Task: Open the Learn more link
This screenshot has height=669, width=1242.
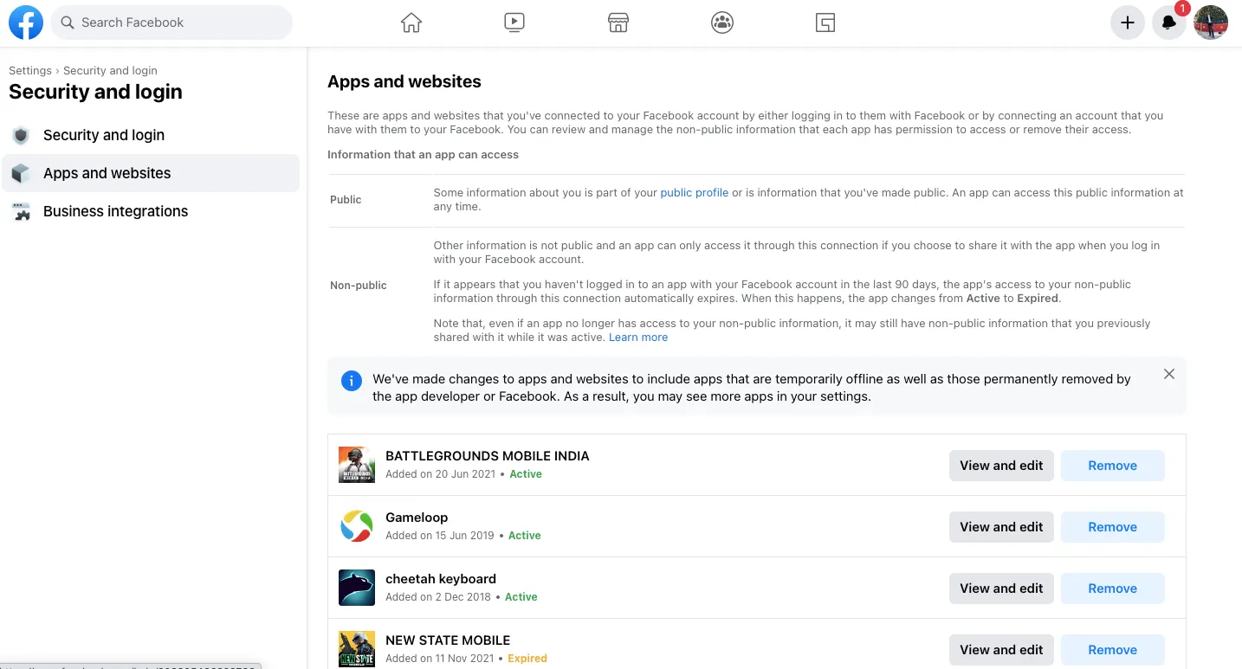Action: (x=638, y=338)
